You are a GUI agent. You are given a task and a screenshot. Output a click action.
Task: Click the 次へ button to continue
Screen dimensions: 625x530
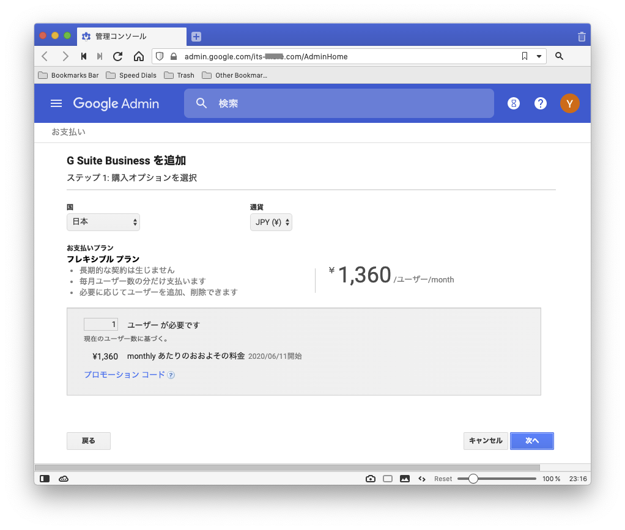[x=531, y=441]
